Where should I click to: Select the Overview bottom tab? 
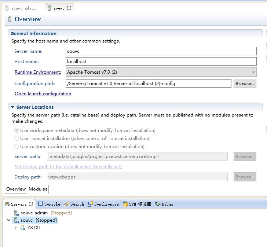pyautogui.click(x=16, y=189)
